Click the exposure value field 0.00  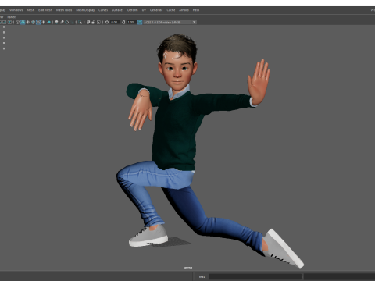pos(114,22)
